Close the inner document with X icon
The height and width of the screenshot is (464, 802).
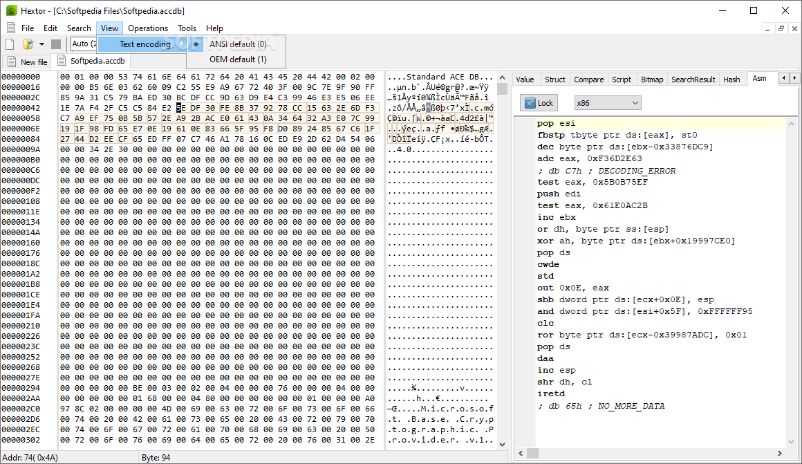(x=794, y=28)
